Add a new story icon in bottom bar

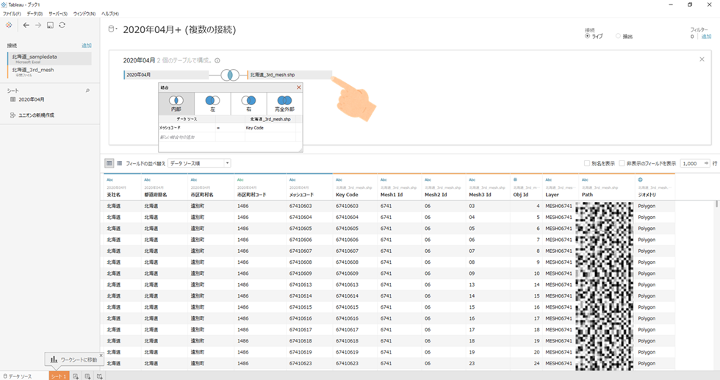[x=100, y=376]
